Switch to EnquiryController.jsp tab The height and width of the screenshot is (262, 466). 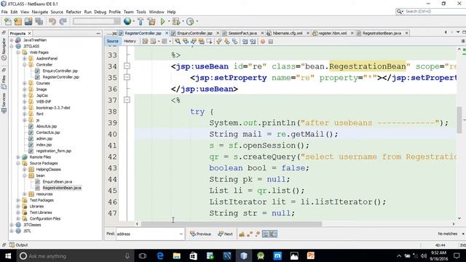tap(194, 33)
